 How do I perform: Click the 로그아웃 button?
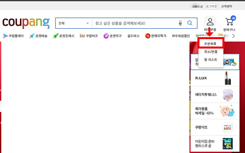(211, 6)
